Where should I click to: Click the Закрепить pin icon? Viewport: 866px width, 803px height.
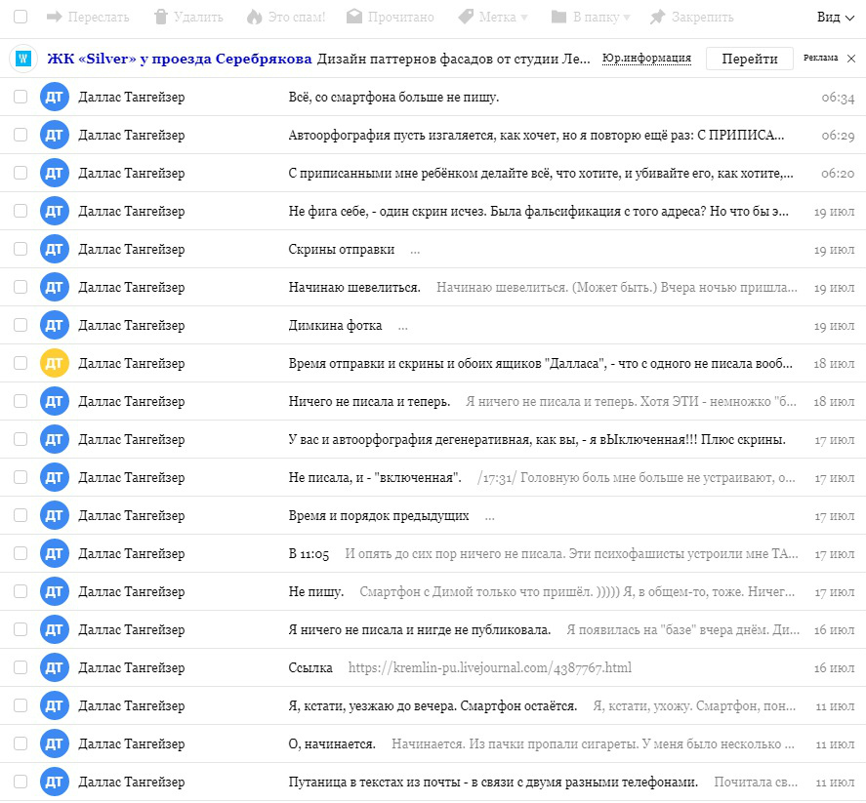coord(657,17)
